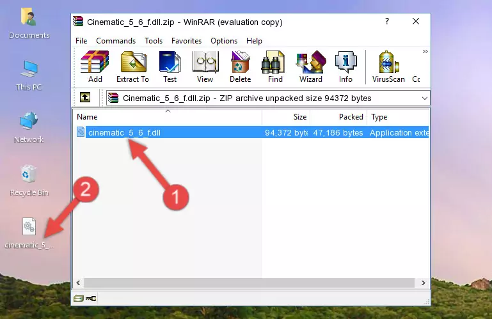
Task: Close the WinRAR window
Action: click(x=416, y=21)
